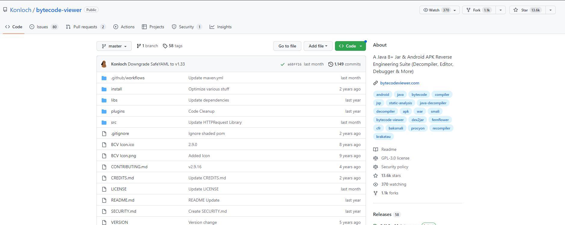Image resolution: width=565 pixels, height=225 pixels.
Task: Open the Issues tab
Action: pyautogui.click(x=44, y=27)
